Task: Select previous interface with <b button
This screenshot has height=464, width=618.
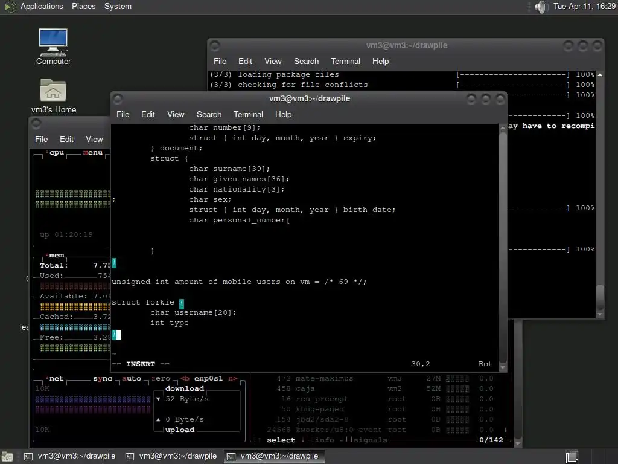Action: pos(185,378)
